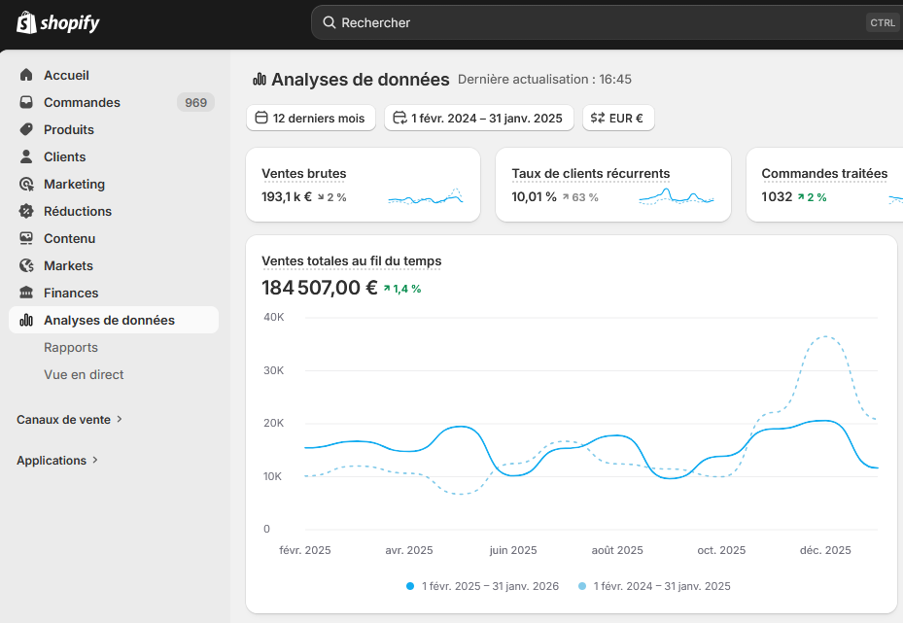The width and height of the screenshot is (903, 623).
Task: Click the Clients customers icon
Action: (x=24, y=156)
